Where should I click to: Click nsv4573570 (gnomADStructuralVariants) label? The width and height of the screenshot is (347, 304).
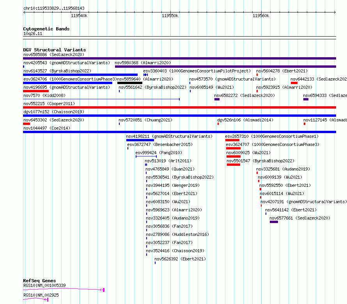tap(233, 79)
